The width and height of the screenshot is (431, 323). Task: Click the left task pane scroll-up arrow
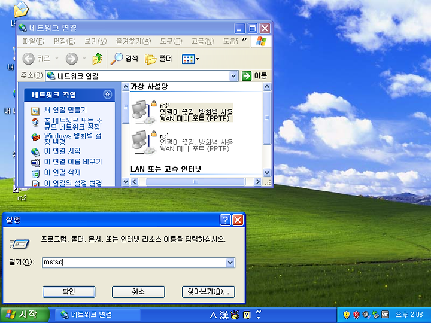[126, 87]
